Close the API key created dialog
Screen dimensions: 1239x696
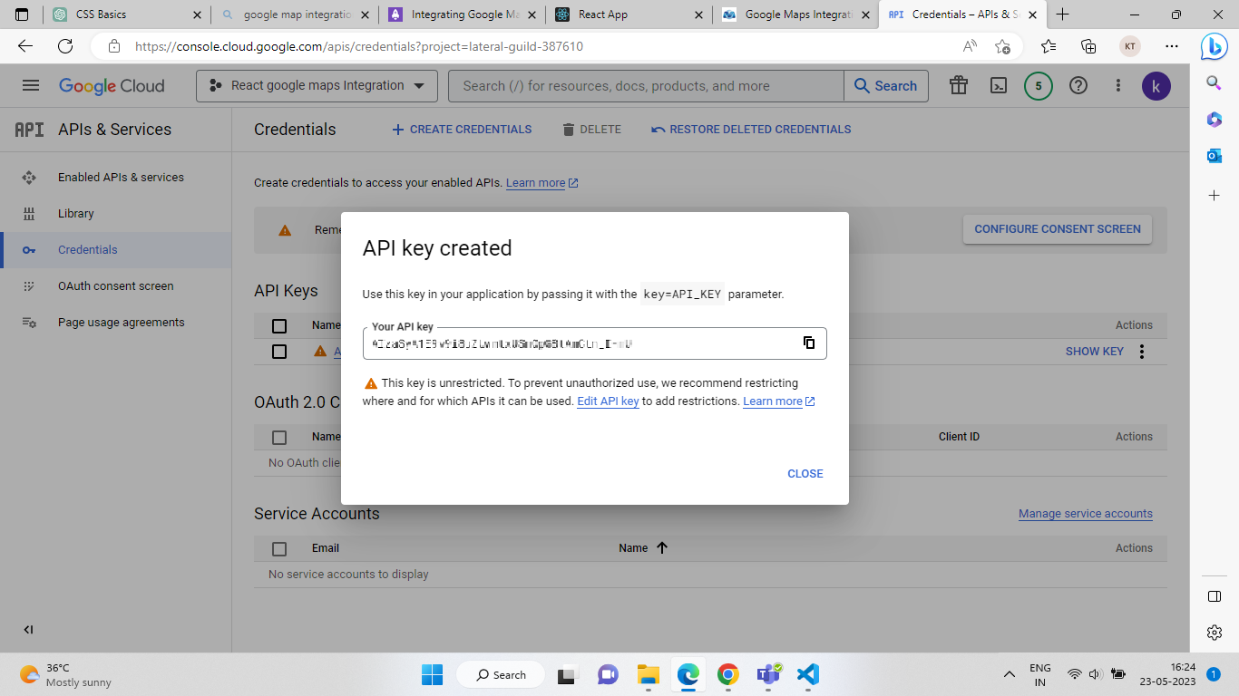tap(805, 474)
